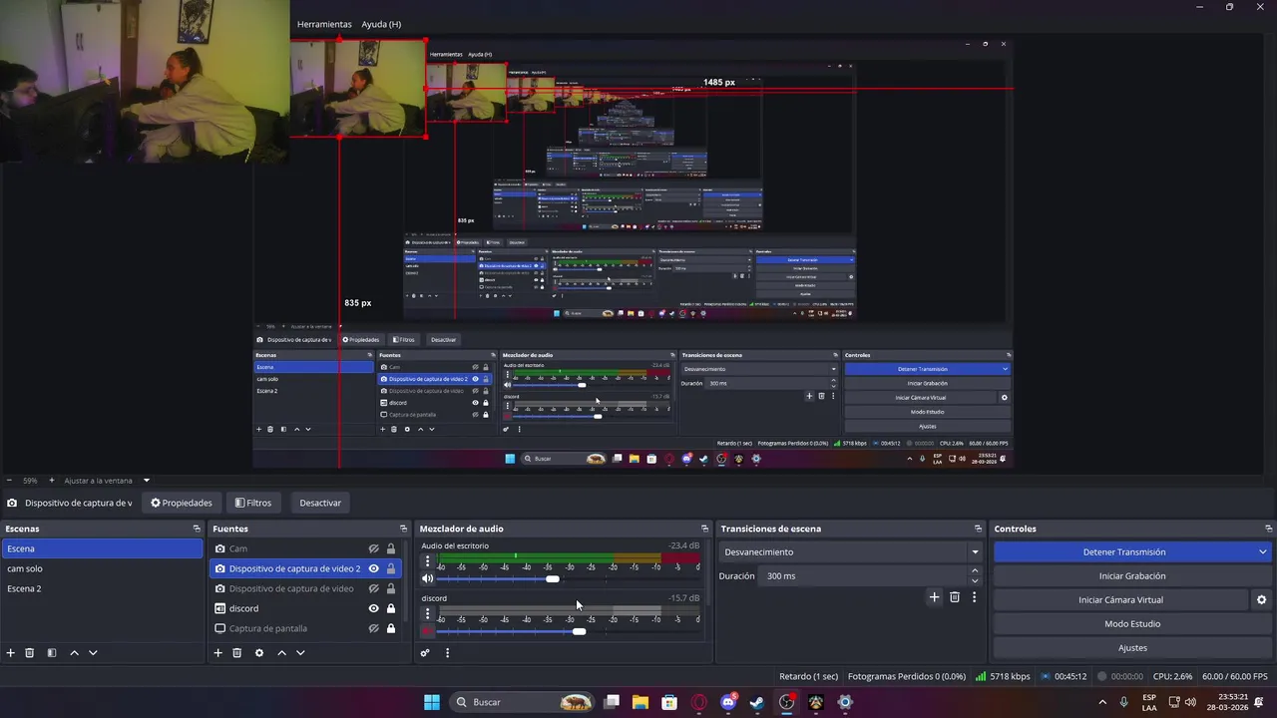Select scene Escena 2
Screen dimensions: 1277x718
[102, 588]
